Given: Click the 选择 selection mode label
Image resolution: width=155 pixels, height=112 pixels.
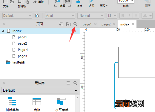Looking at the screenshot, I should coord(62,6).
